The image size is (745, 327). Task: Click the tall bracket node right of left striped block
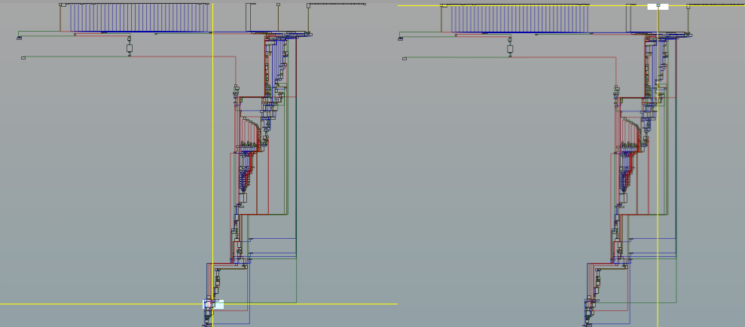(x=251, y=17)
